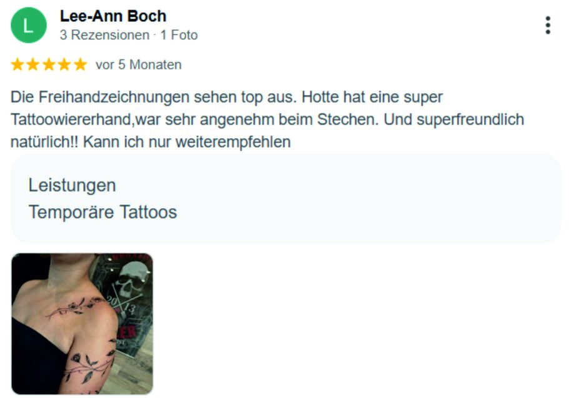Click the first rating star

tap(17, 64)
